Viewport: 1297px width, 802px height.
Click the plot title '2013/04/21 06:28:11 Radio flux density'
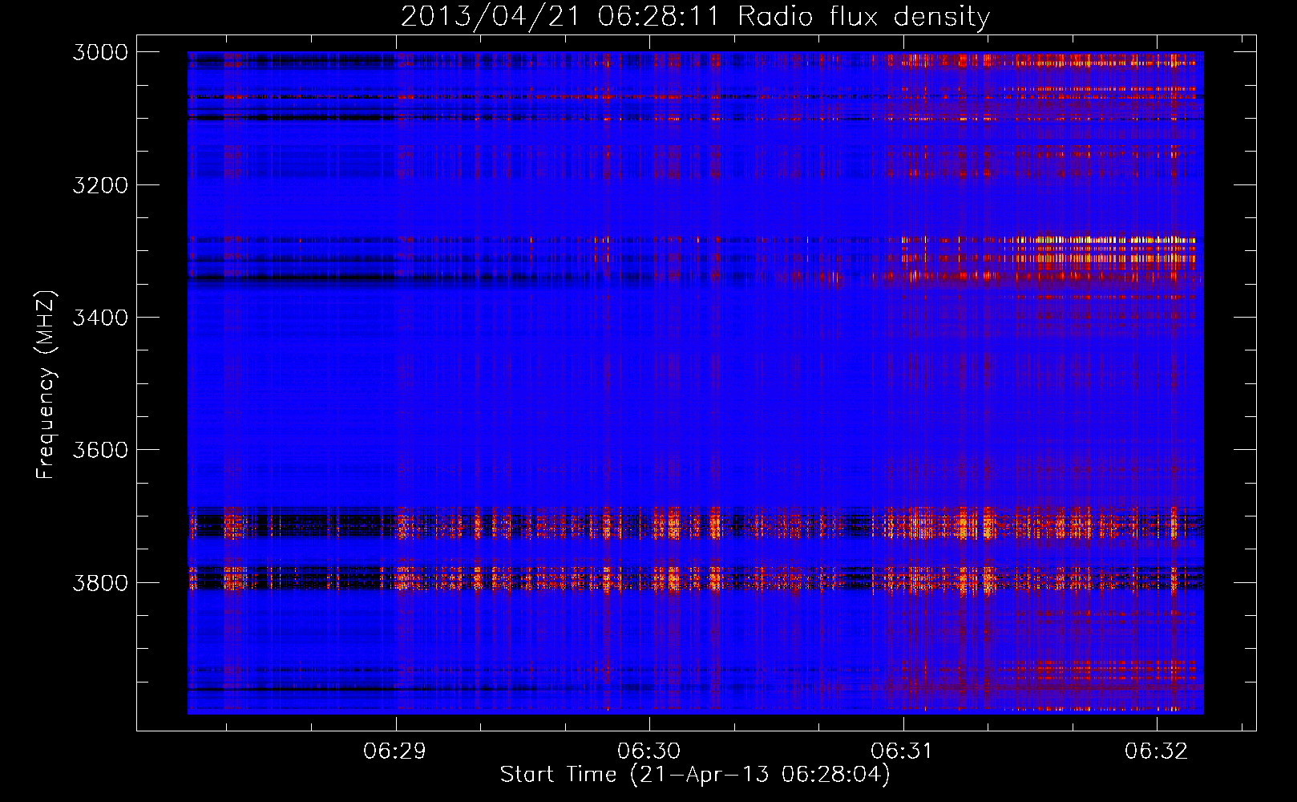[695, 17]
